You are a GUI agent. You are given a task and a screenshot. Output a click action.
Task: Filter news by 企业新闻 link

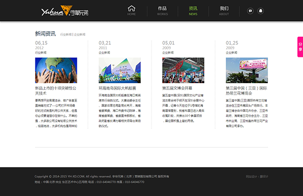point(80,34)
